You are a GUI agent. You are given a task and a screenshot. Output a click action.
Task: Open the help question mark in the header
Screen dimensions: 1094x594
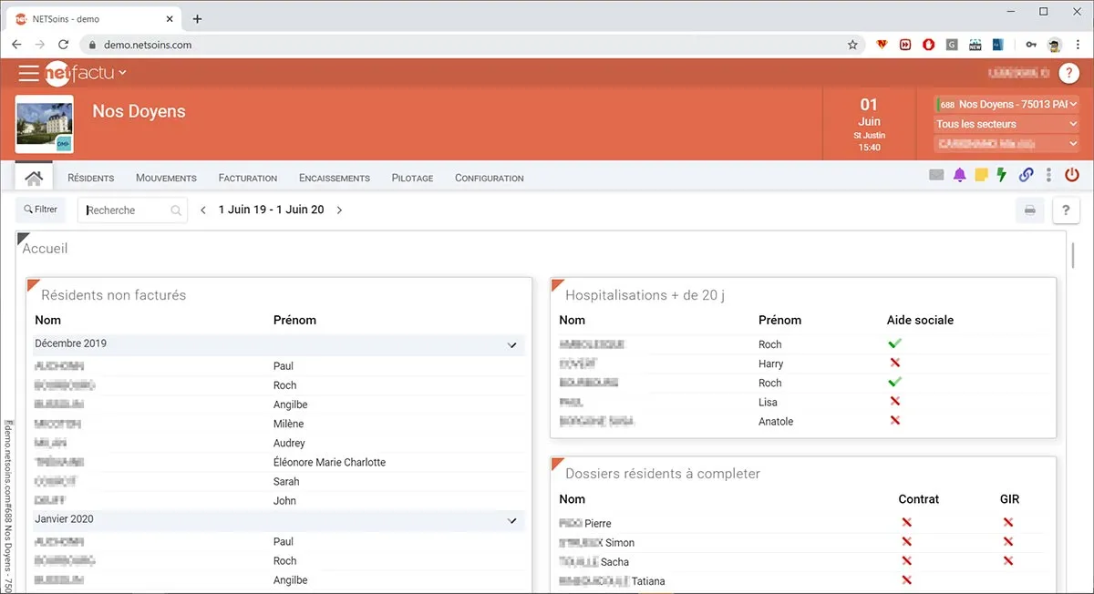[1069, 73]
